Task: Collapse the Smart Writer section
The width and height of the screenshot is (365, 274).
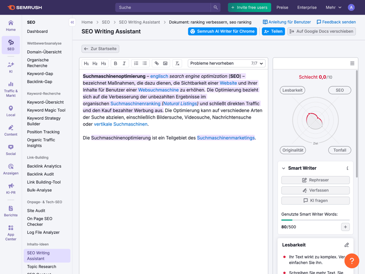Action: pyautogui.click(x=283, y=169)
